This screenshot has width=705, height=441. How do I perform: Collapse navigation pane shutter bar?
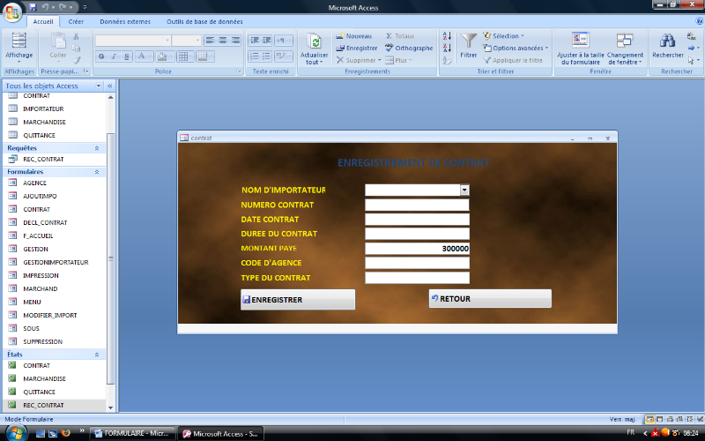(x=109, y=86)
